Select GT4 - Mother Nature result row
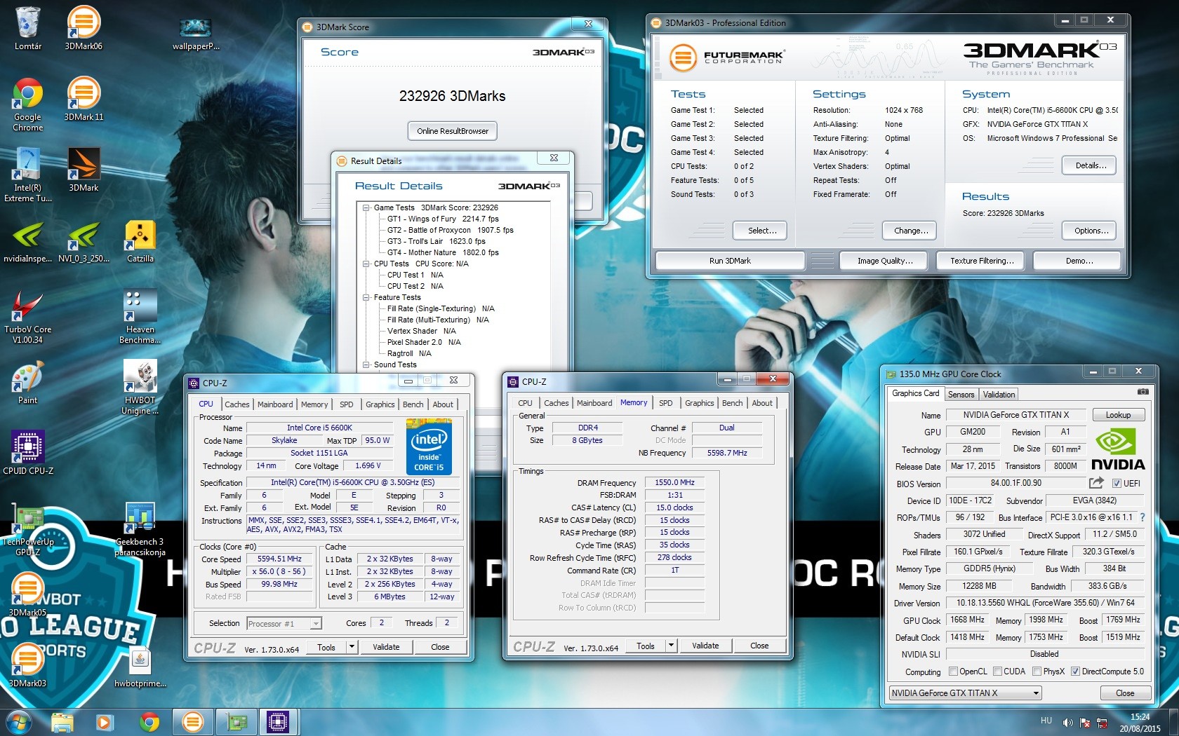1179x736 pixels. [443, 253]
